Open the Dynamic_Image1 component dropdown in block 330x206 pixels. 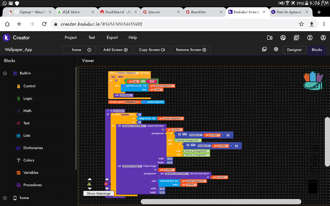(132, 166)
